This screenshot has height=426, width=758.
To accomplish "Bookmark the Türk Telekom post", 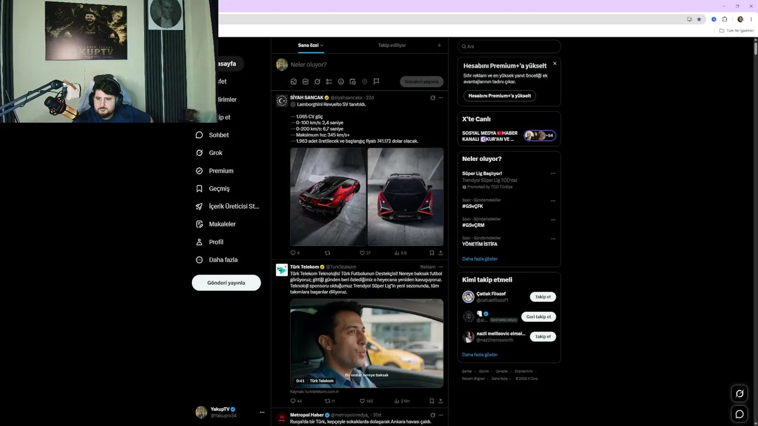I will coord(432,401).
